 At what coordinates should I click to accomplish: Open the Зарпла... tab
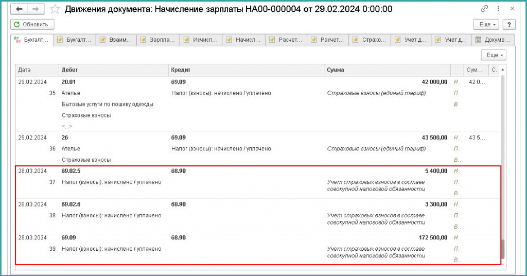pyautogui.click(x=158, y=40)
